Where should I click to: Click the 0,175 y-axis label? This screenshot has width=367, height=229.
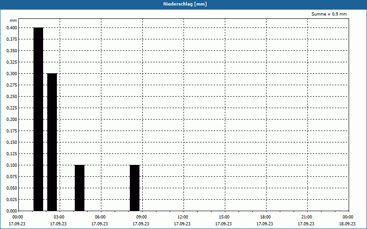pyautogui.click(x=12, y=131)
